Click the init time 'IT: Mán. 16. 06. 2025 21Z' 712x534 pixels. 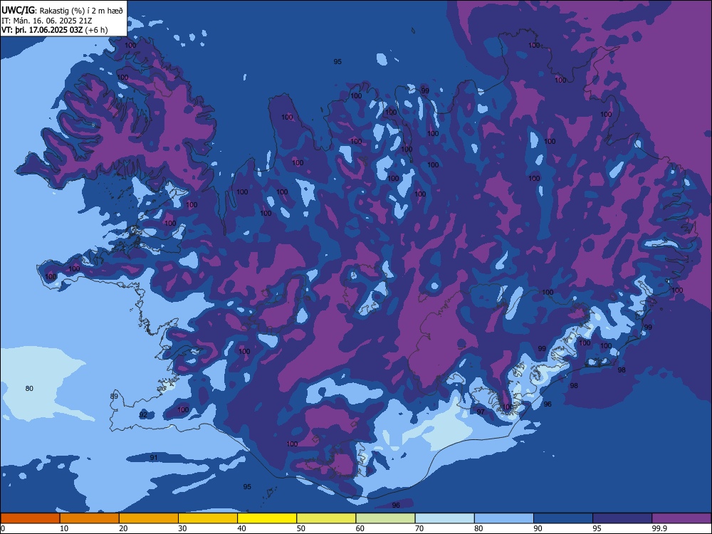point(48,21)
